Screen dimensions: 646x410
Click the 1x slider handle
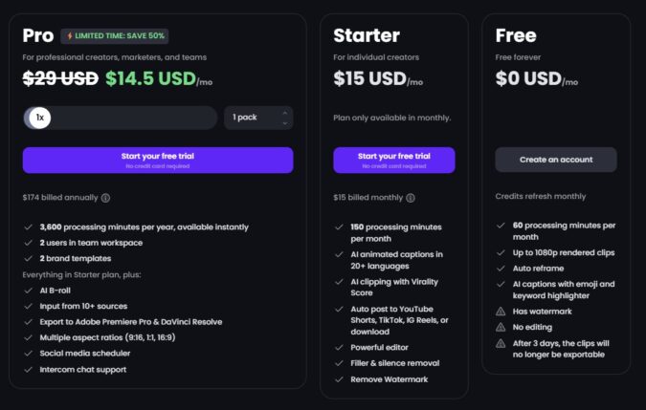coord(39,118)
